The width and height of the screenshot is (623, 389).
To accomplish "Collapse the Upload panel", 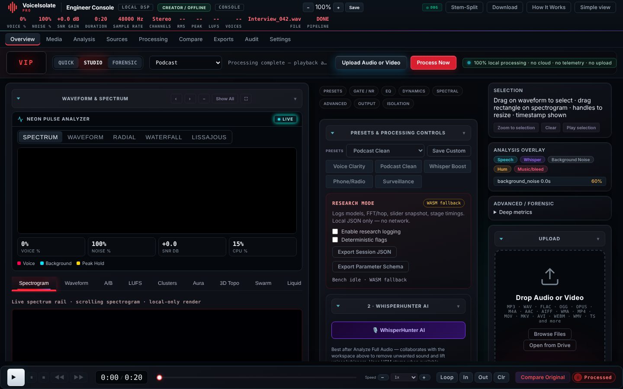I will coord(501,239).
